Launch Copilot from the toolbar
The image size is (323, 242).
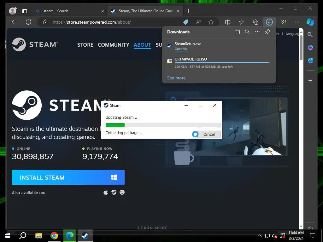pos(310,22)
